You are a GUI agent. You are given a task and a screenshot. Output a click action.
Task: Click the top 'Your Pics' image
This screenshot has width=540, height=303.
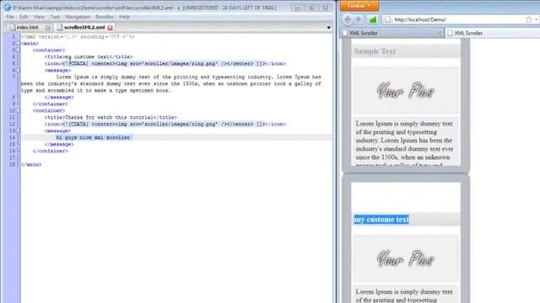point(406,90)
